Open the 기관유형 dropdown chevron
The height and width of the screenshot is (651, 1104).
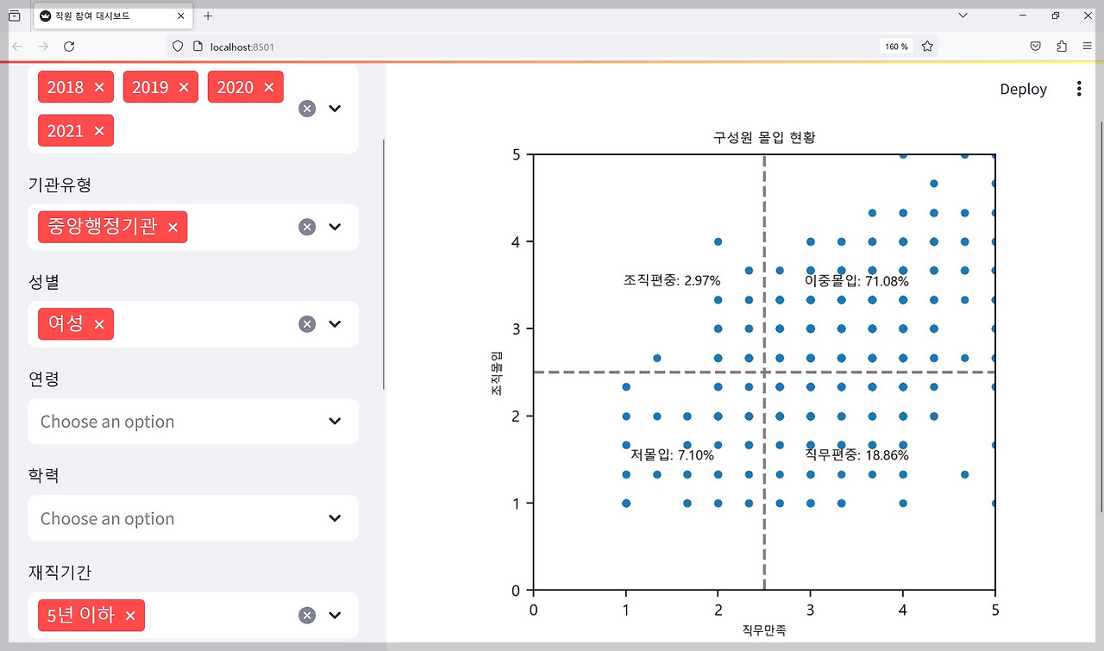[x=336, y=227]
